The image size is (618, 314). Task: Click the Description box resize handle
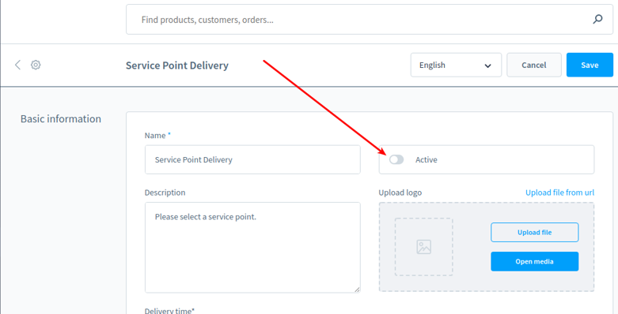[357, 290]
